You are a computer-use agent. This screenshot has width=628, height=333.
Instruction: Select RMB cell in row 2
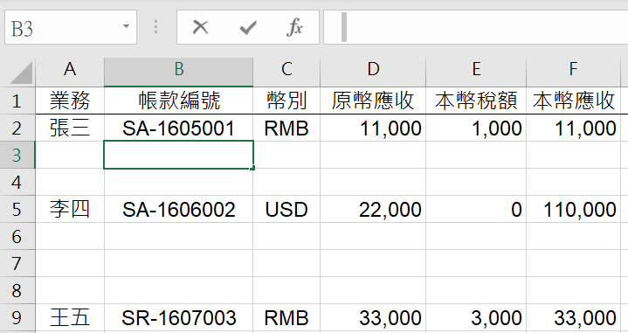click(286, 128)
